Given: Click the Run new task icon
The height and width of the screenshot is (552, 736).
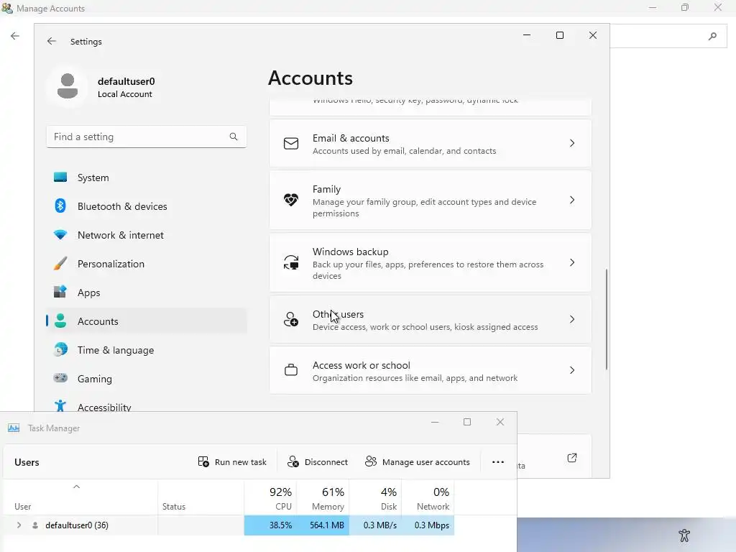Looking at the screenshot, I should tap(203, 462).
